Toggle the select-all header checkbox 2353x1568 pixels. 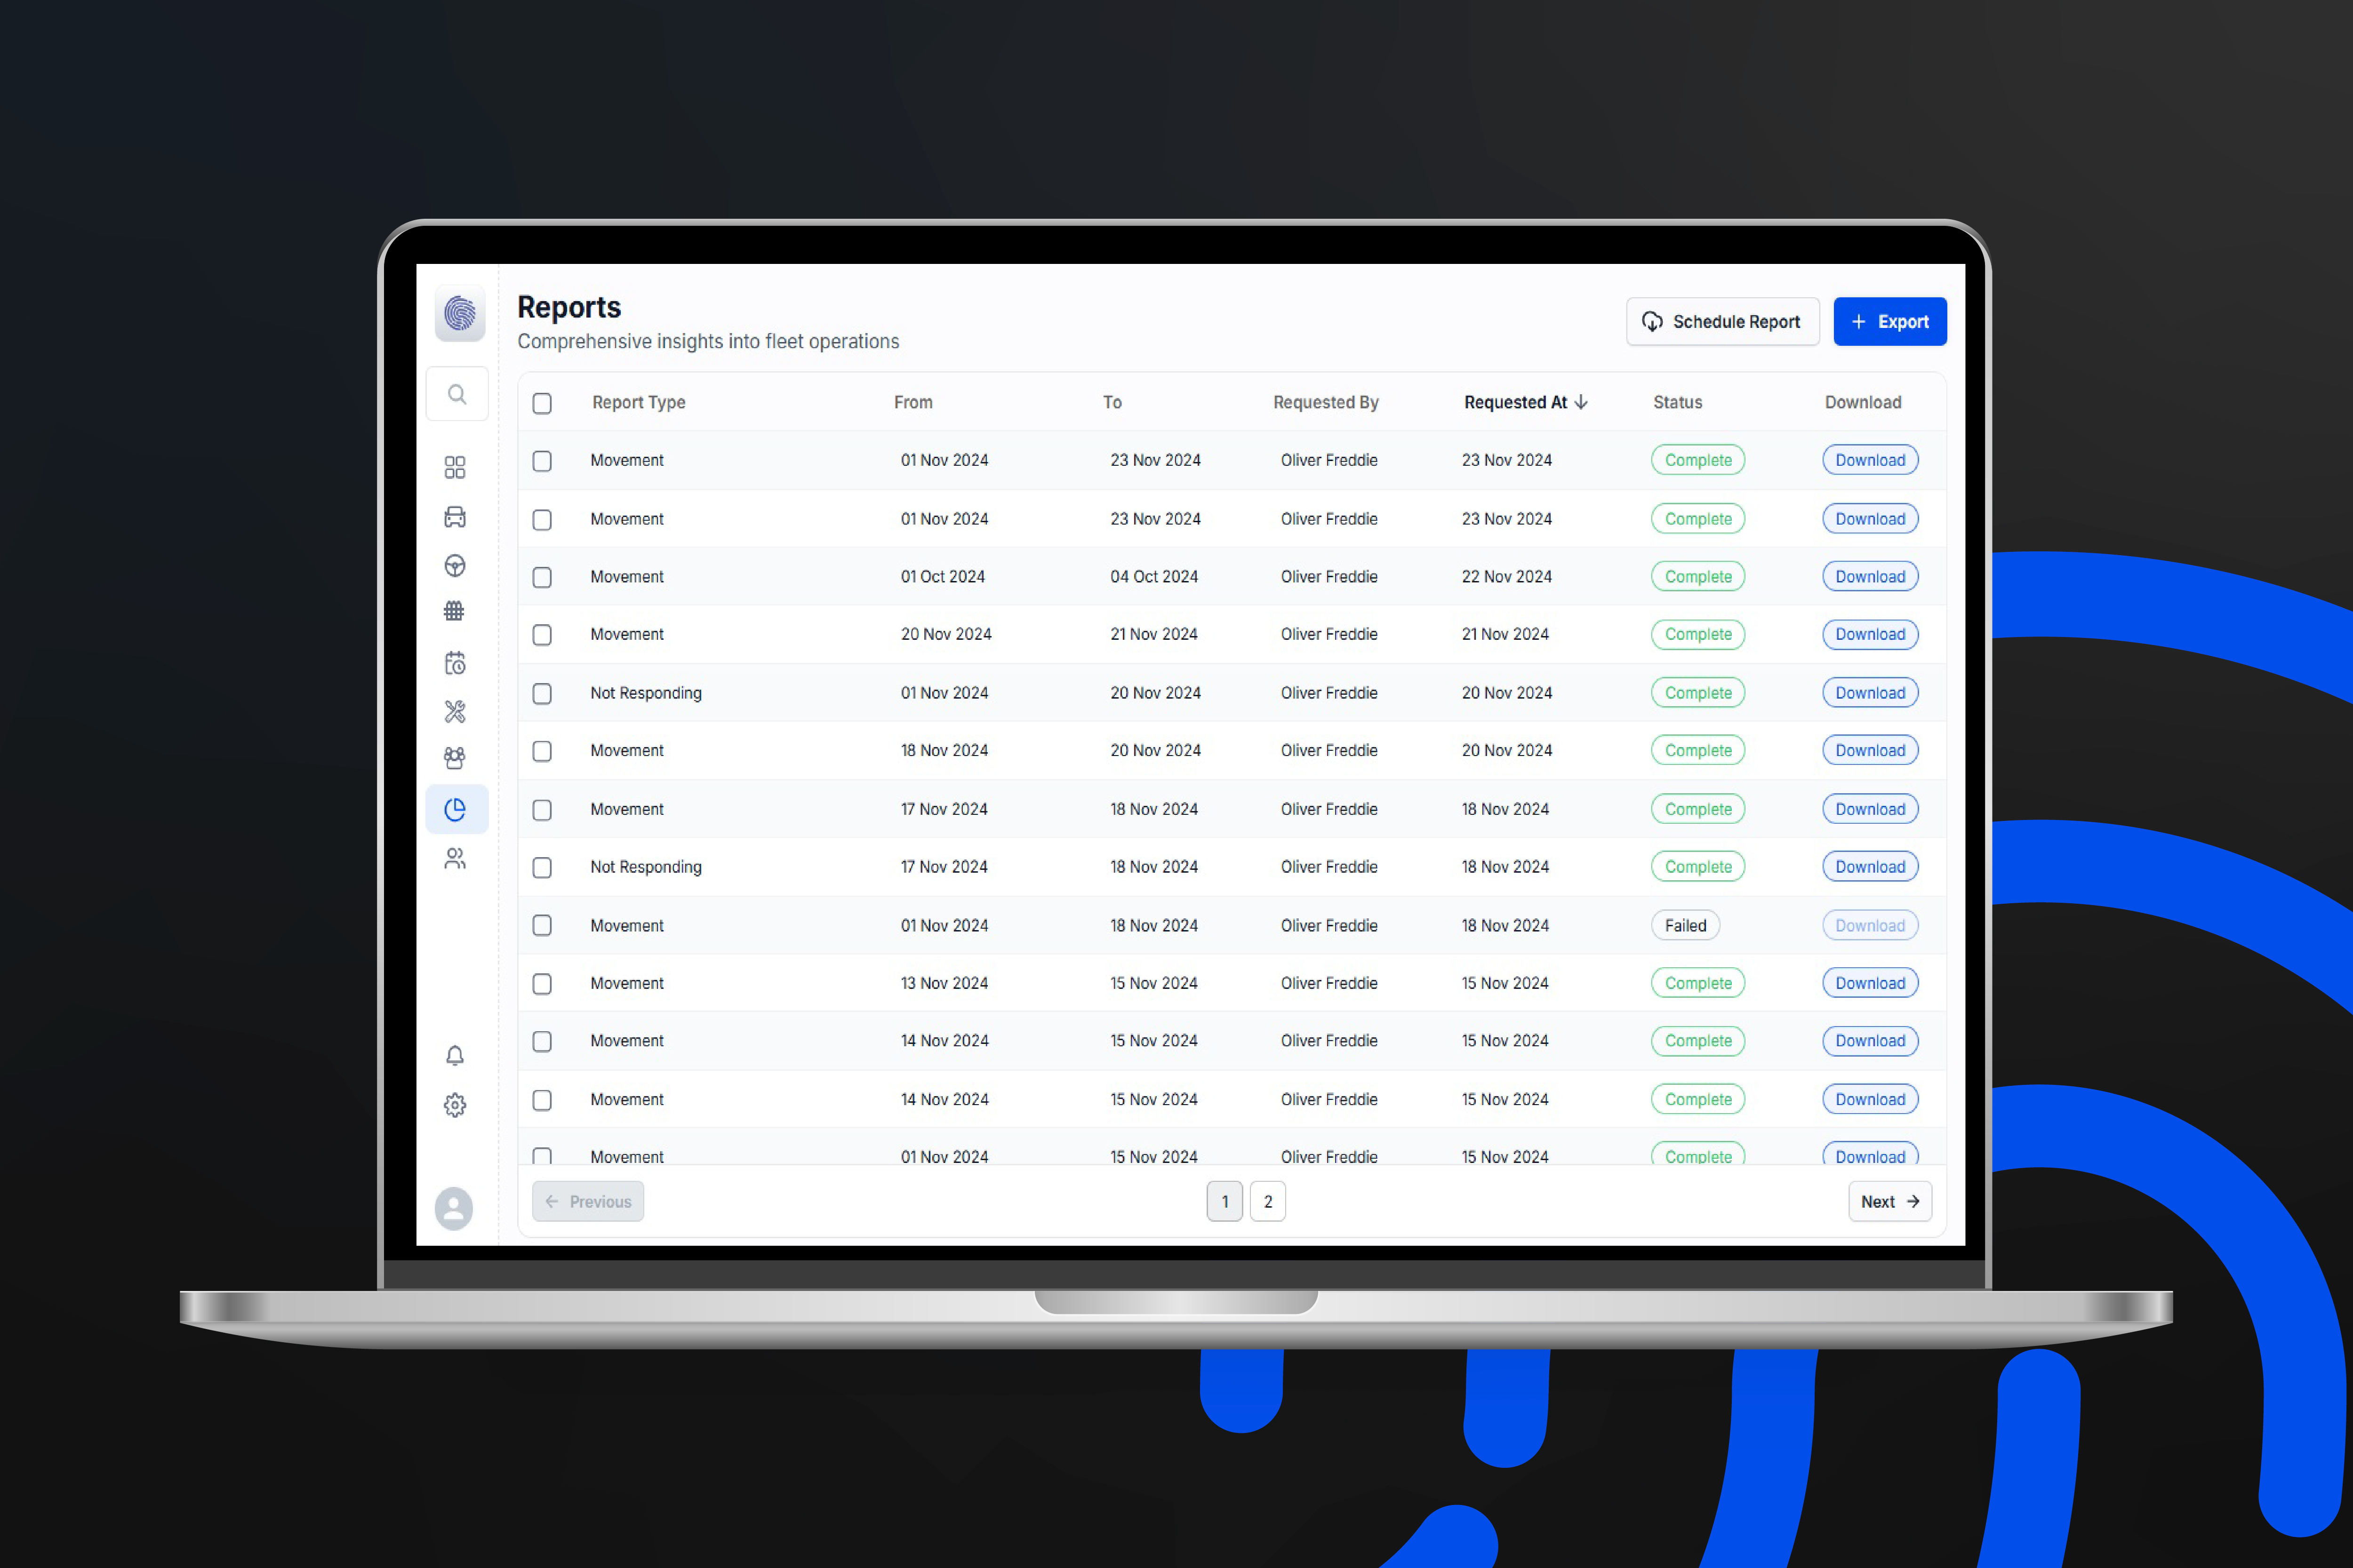[x=542, y=403]
